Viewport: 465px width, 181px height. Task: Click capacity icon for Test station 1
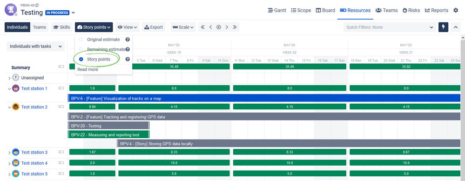61,88
